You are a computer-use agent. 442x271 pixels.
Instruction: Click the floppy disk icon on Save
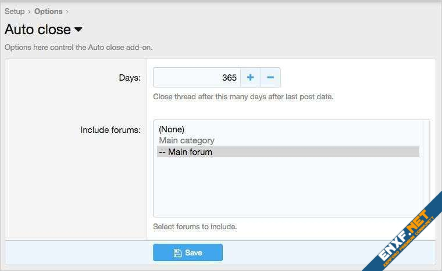178,253
